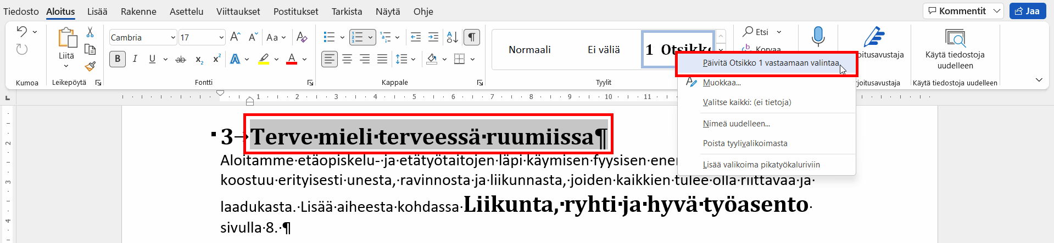The image size is (1054, 243).
Task: Switch to the Lisää tab
Action: pos(97,11)
